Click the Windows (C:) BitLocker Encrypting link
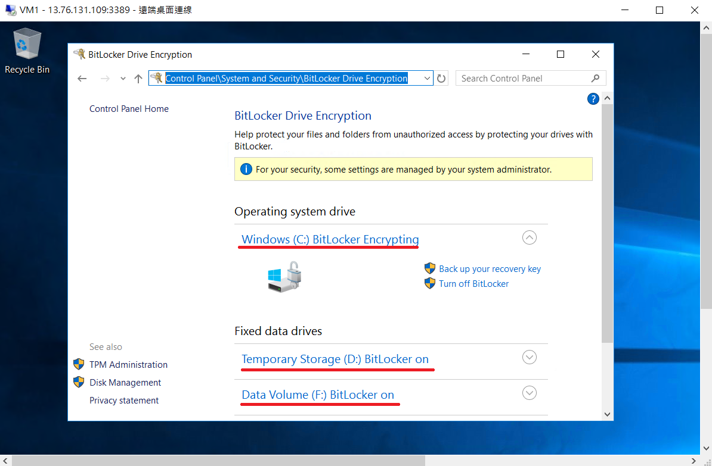712x466 pixels. (330, 239)
